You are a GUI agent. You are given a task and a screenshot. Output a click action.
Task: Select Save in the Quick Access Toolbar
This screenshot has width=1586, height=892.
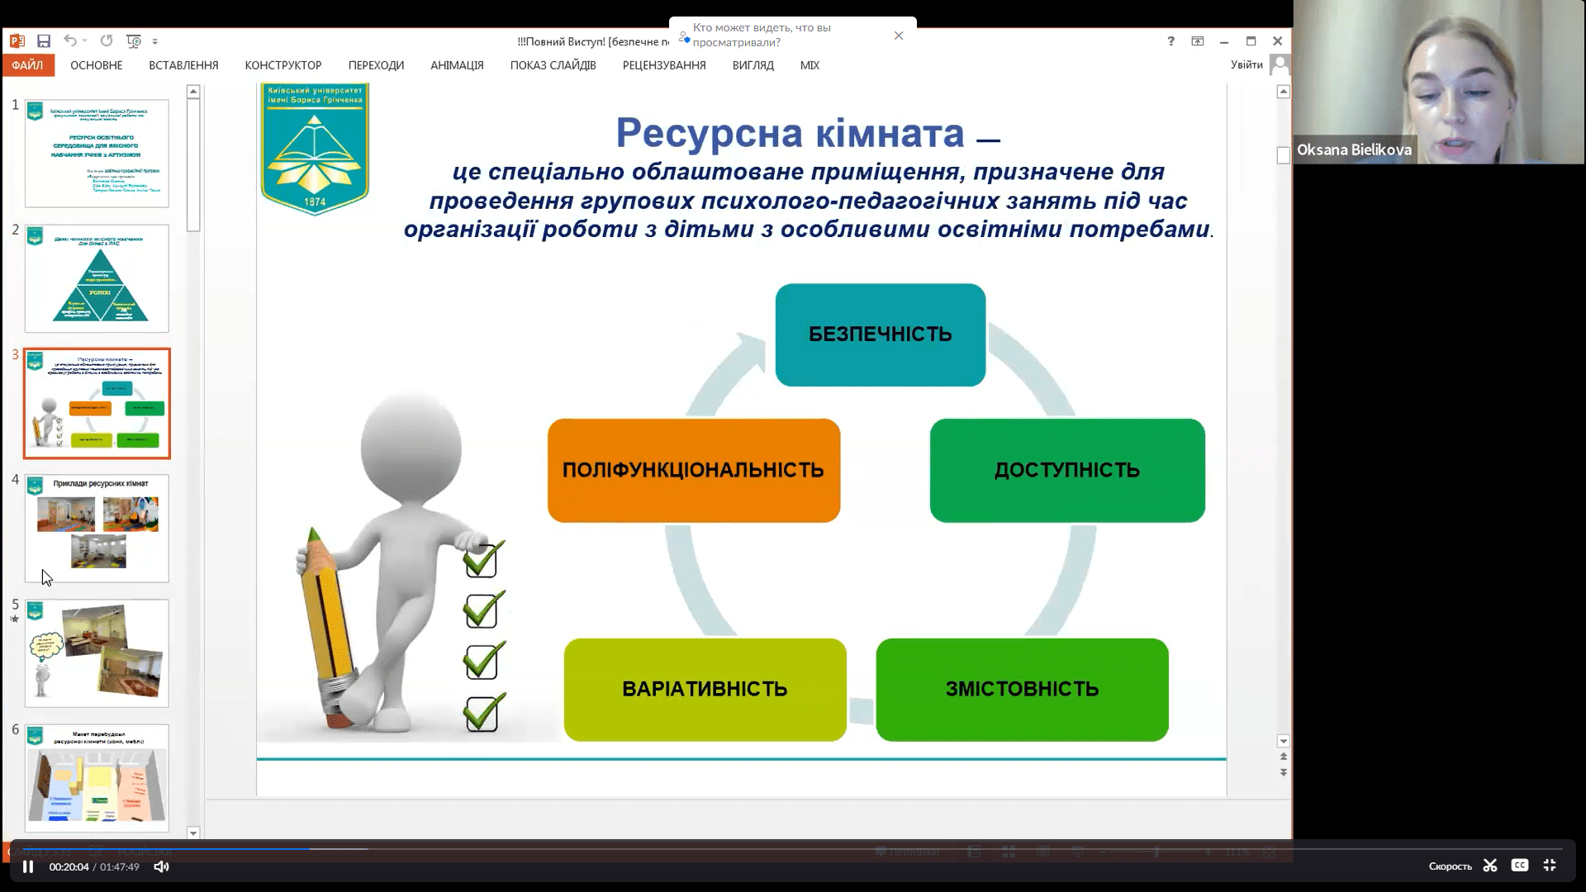[44, 40]
